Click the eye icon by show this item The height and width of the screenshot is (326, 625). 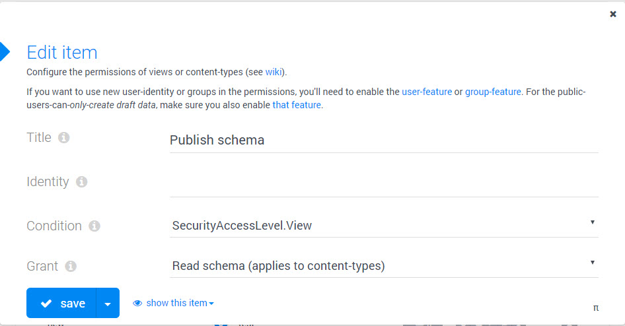137,304
